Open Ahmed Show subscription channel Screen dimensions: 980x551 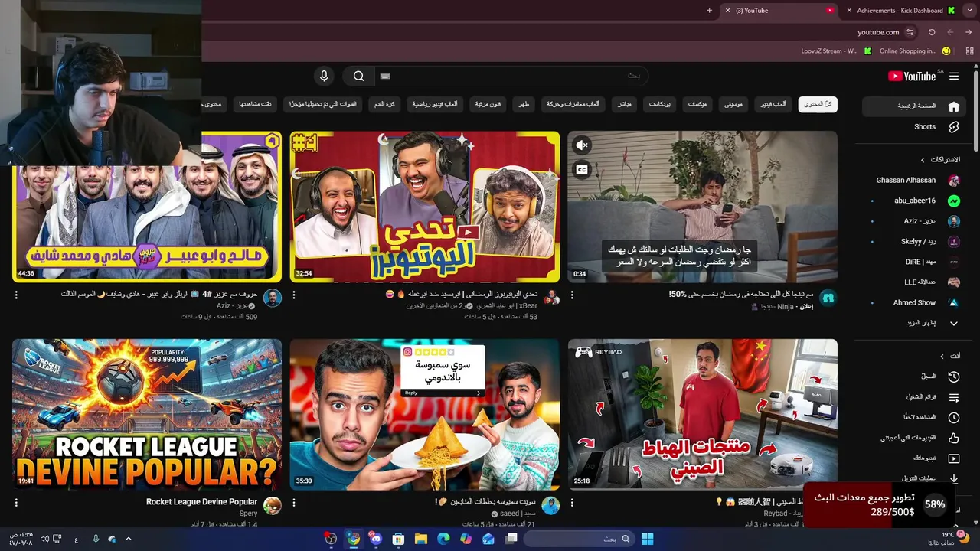pyautogui.click(x=915, y=302)
